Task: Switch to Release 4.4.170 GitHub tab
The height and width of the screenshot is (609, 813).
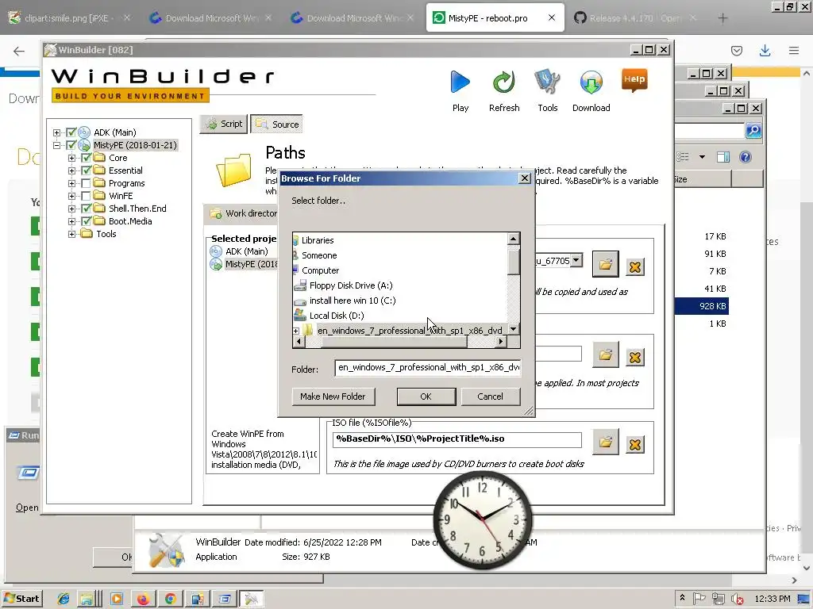Action: (x=636, y=18)
